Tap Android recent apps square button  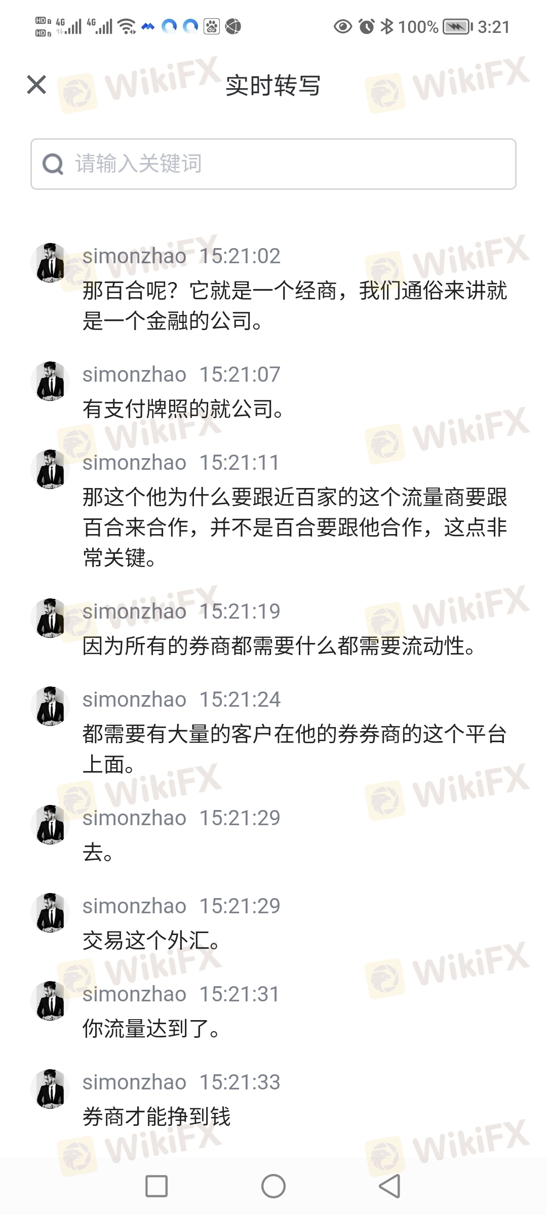click(x=157, y=1186)
